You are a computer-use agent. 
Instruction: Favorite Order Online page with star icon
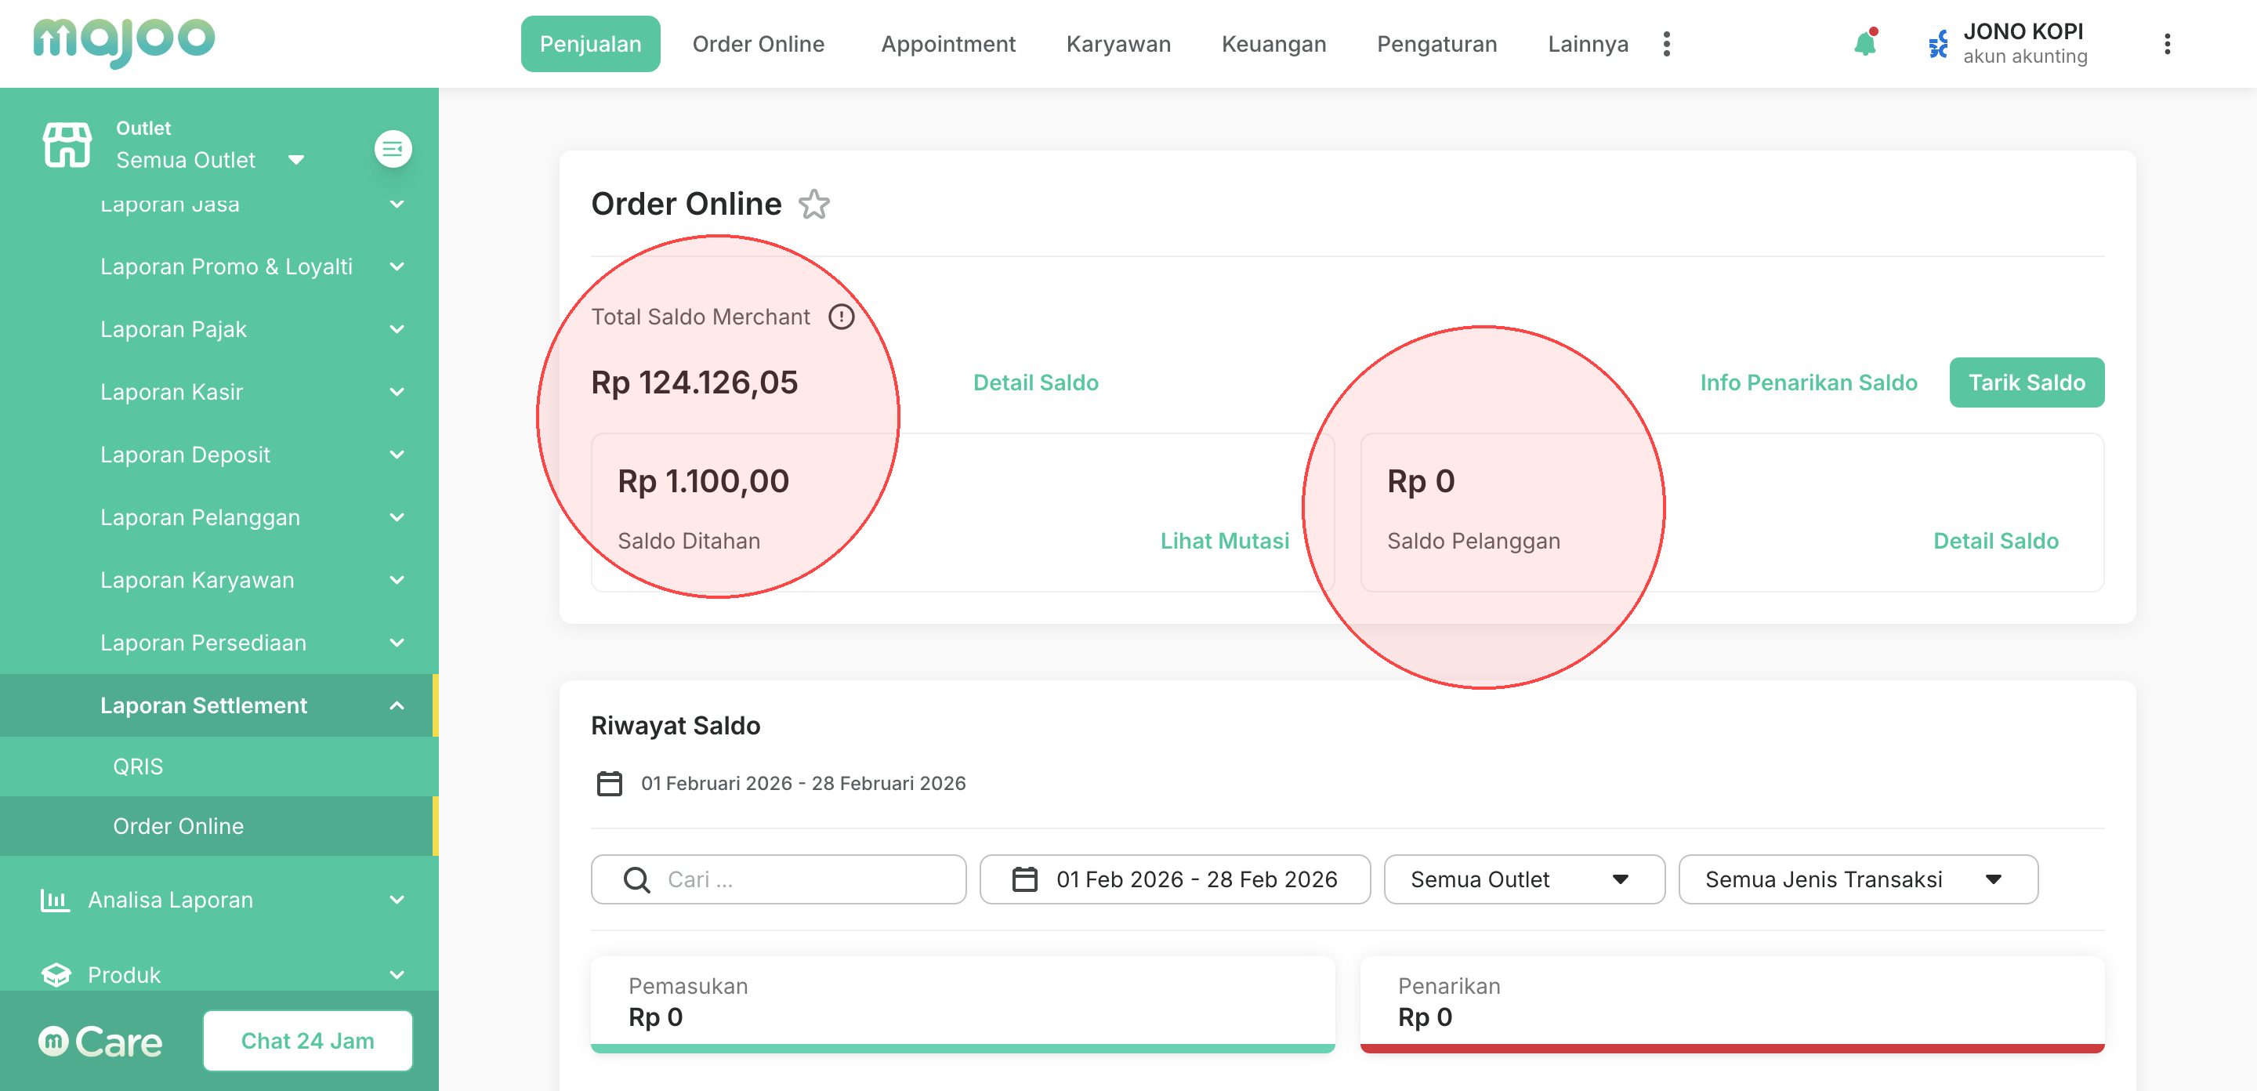coord(814,205)
